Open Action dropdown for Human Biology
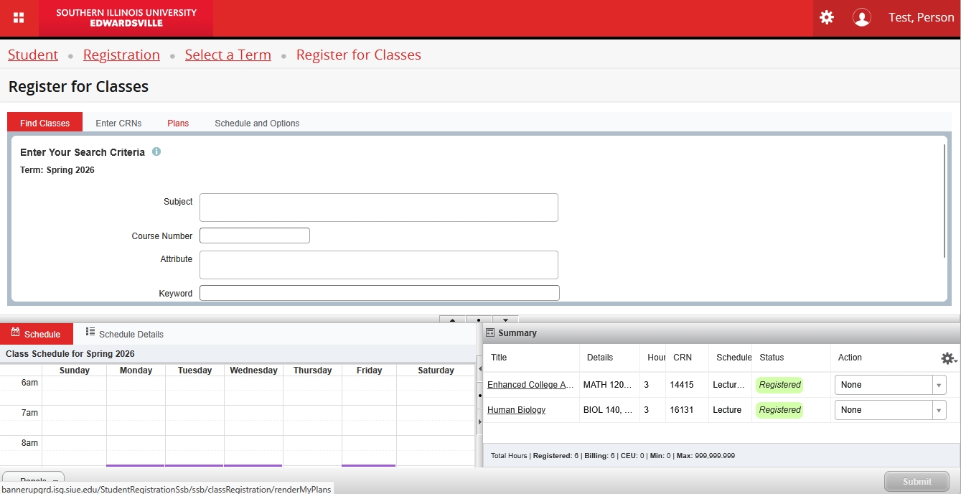Screen dimensions: 961x494 890,410
